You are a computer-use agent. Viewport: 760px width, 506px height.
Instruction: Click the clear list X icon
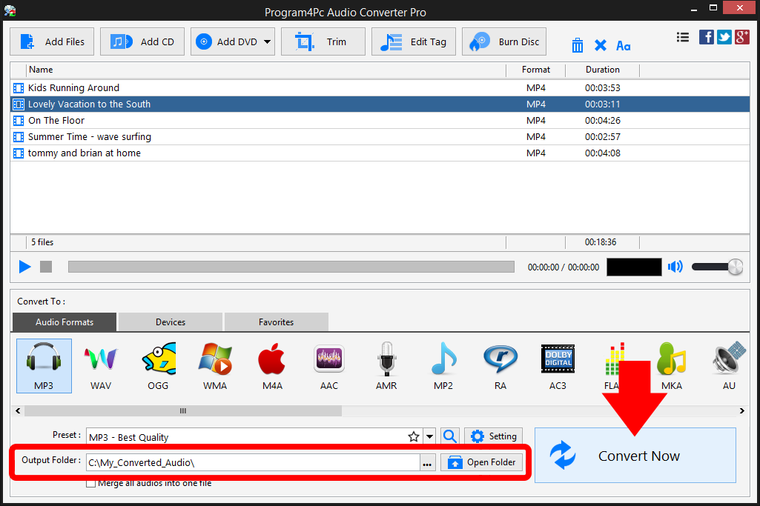[601, 45]
